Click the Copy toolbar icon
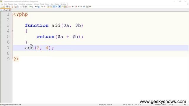Viewport: 189px width, 106px height. click(x=24, y=6)
